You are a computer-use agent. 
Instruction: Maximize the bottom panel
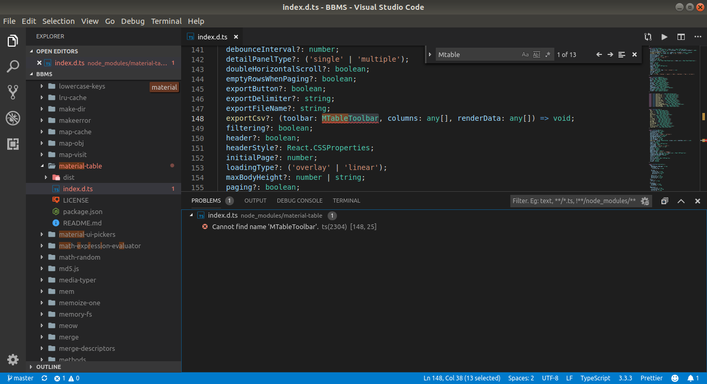[x=681, y=201]
